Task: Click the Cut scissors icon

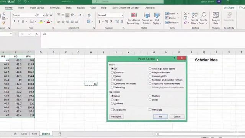Action: click(4, 14)
